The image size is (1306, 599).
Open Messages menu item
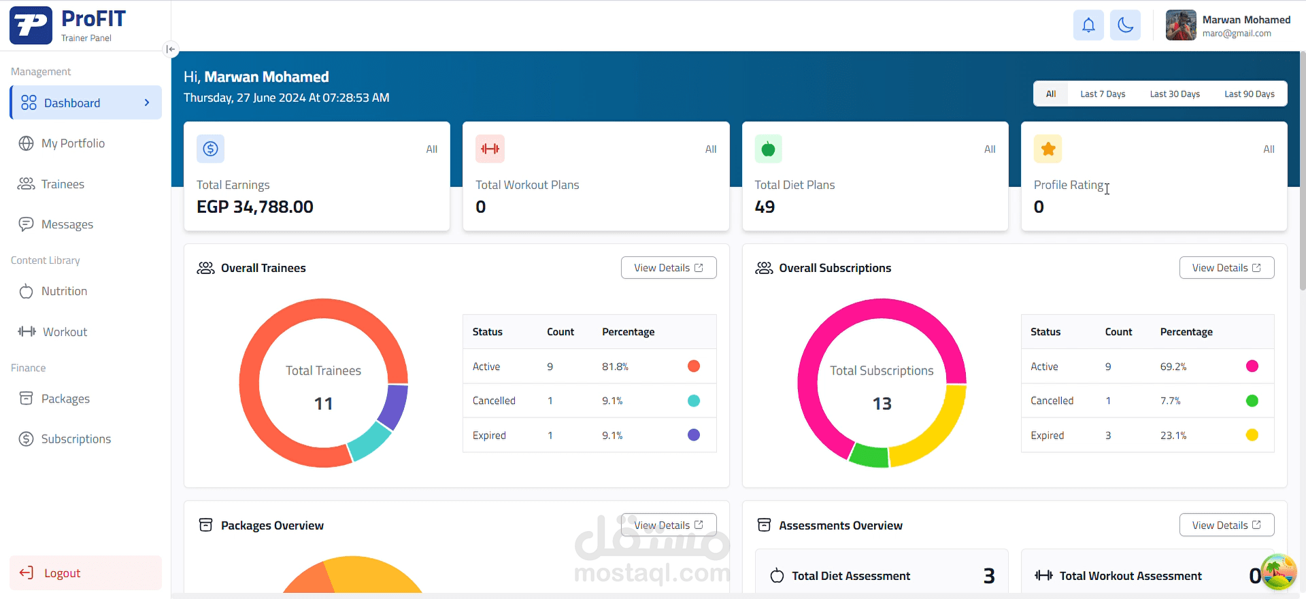(x=86, y=224)
